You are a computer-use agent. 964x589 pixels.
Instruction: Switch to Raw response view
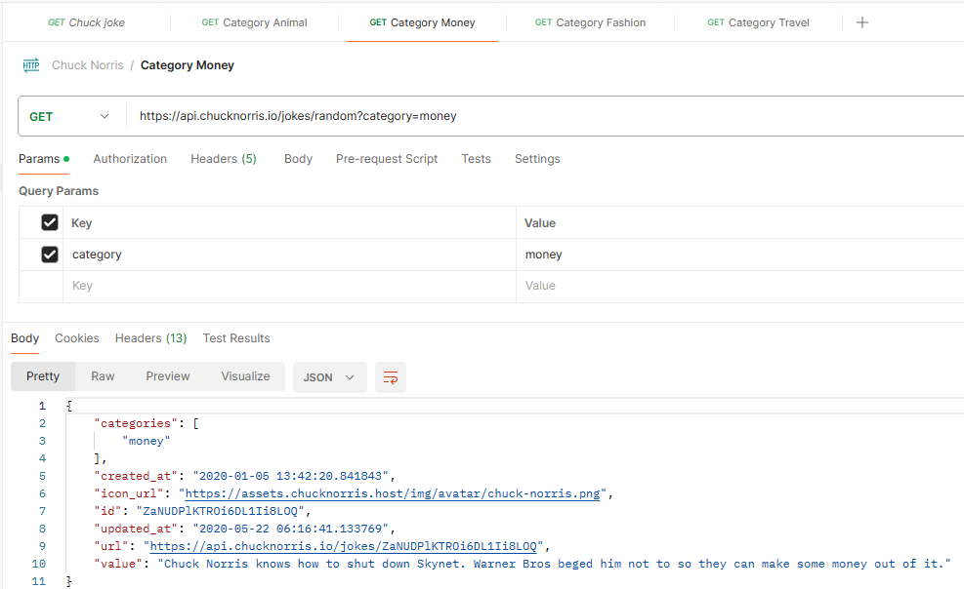pos(103,376)
